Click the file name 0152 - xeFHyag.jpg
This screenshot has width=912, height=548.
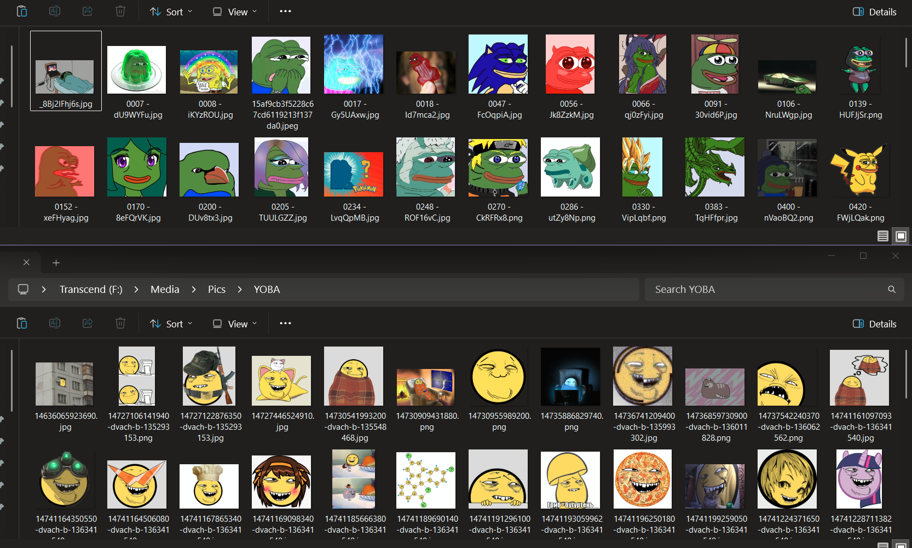pyautogui.click(x=66, y=212)
